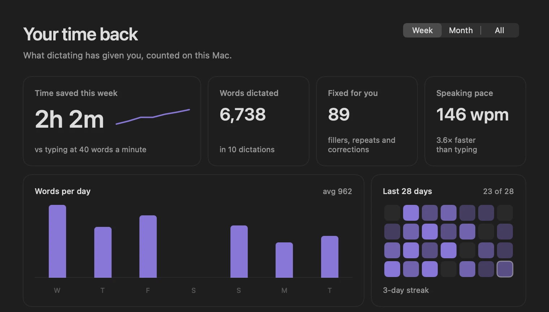
Task: Click the 'M' day axis label
Action: [284, 290]
